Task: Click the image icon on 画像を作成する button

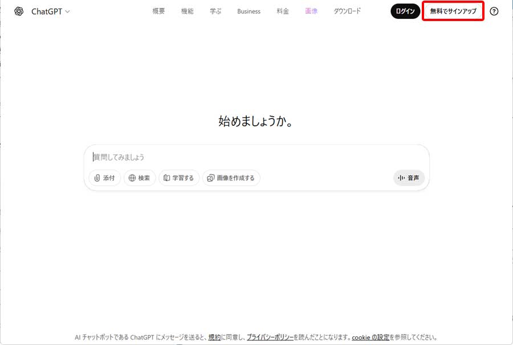Action: tap(210, 178)
